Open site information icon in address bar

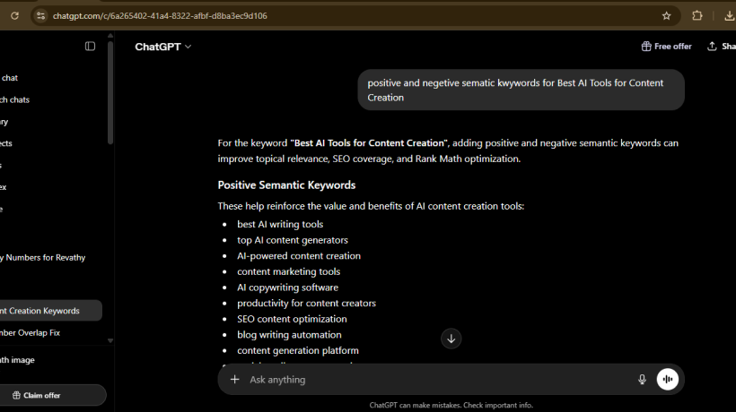(40, 16)
